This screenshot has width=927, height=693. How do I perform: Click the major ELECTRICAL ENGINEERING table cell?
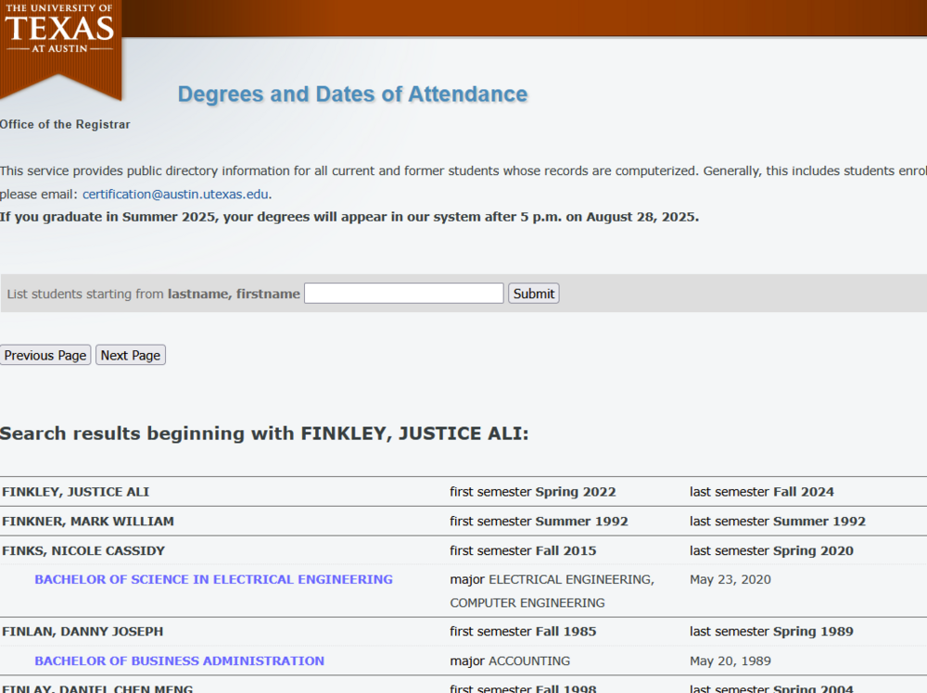click(552, 579)
